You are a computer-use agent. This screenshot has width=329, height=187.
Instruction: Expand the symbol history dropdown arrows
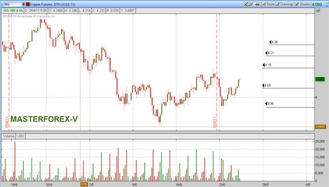click(x=23, y=4)
